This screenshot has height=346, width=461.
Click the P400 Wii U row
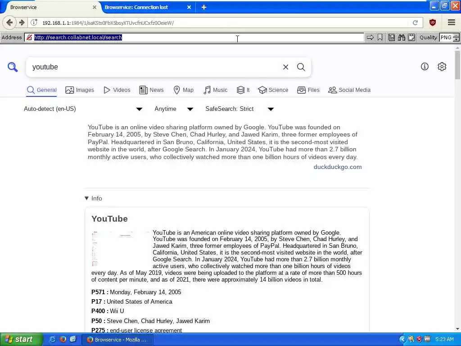pyautogui.click(x=108, y=311)
